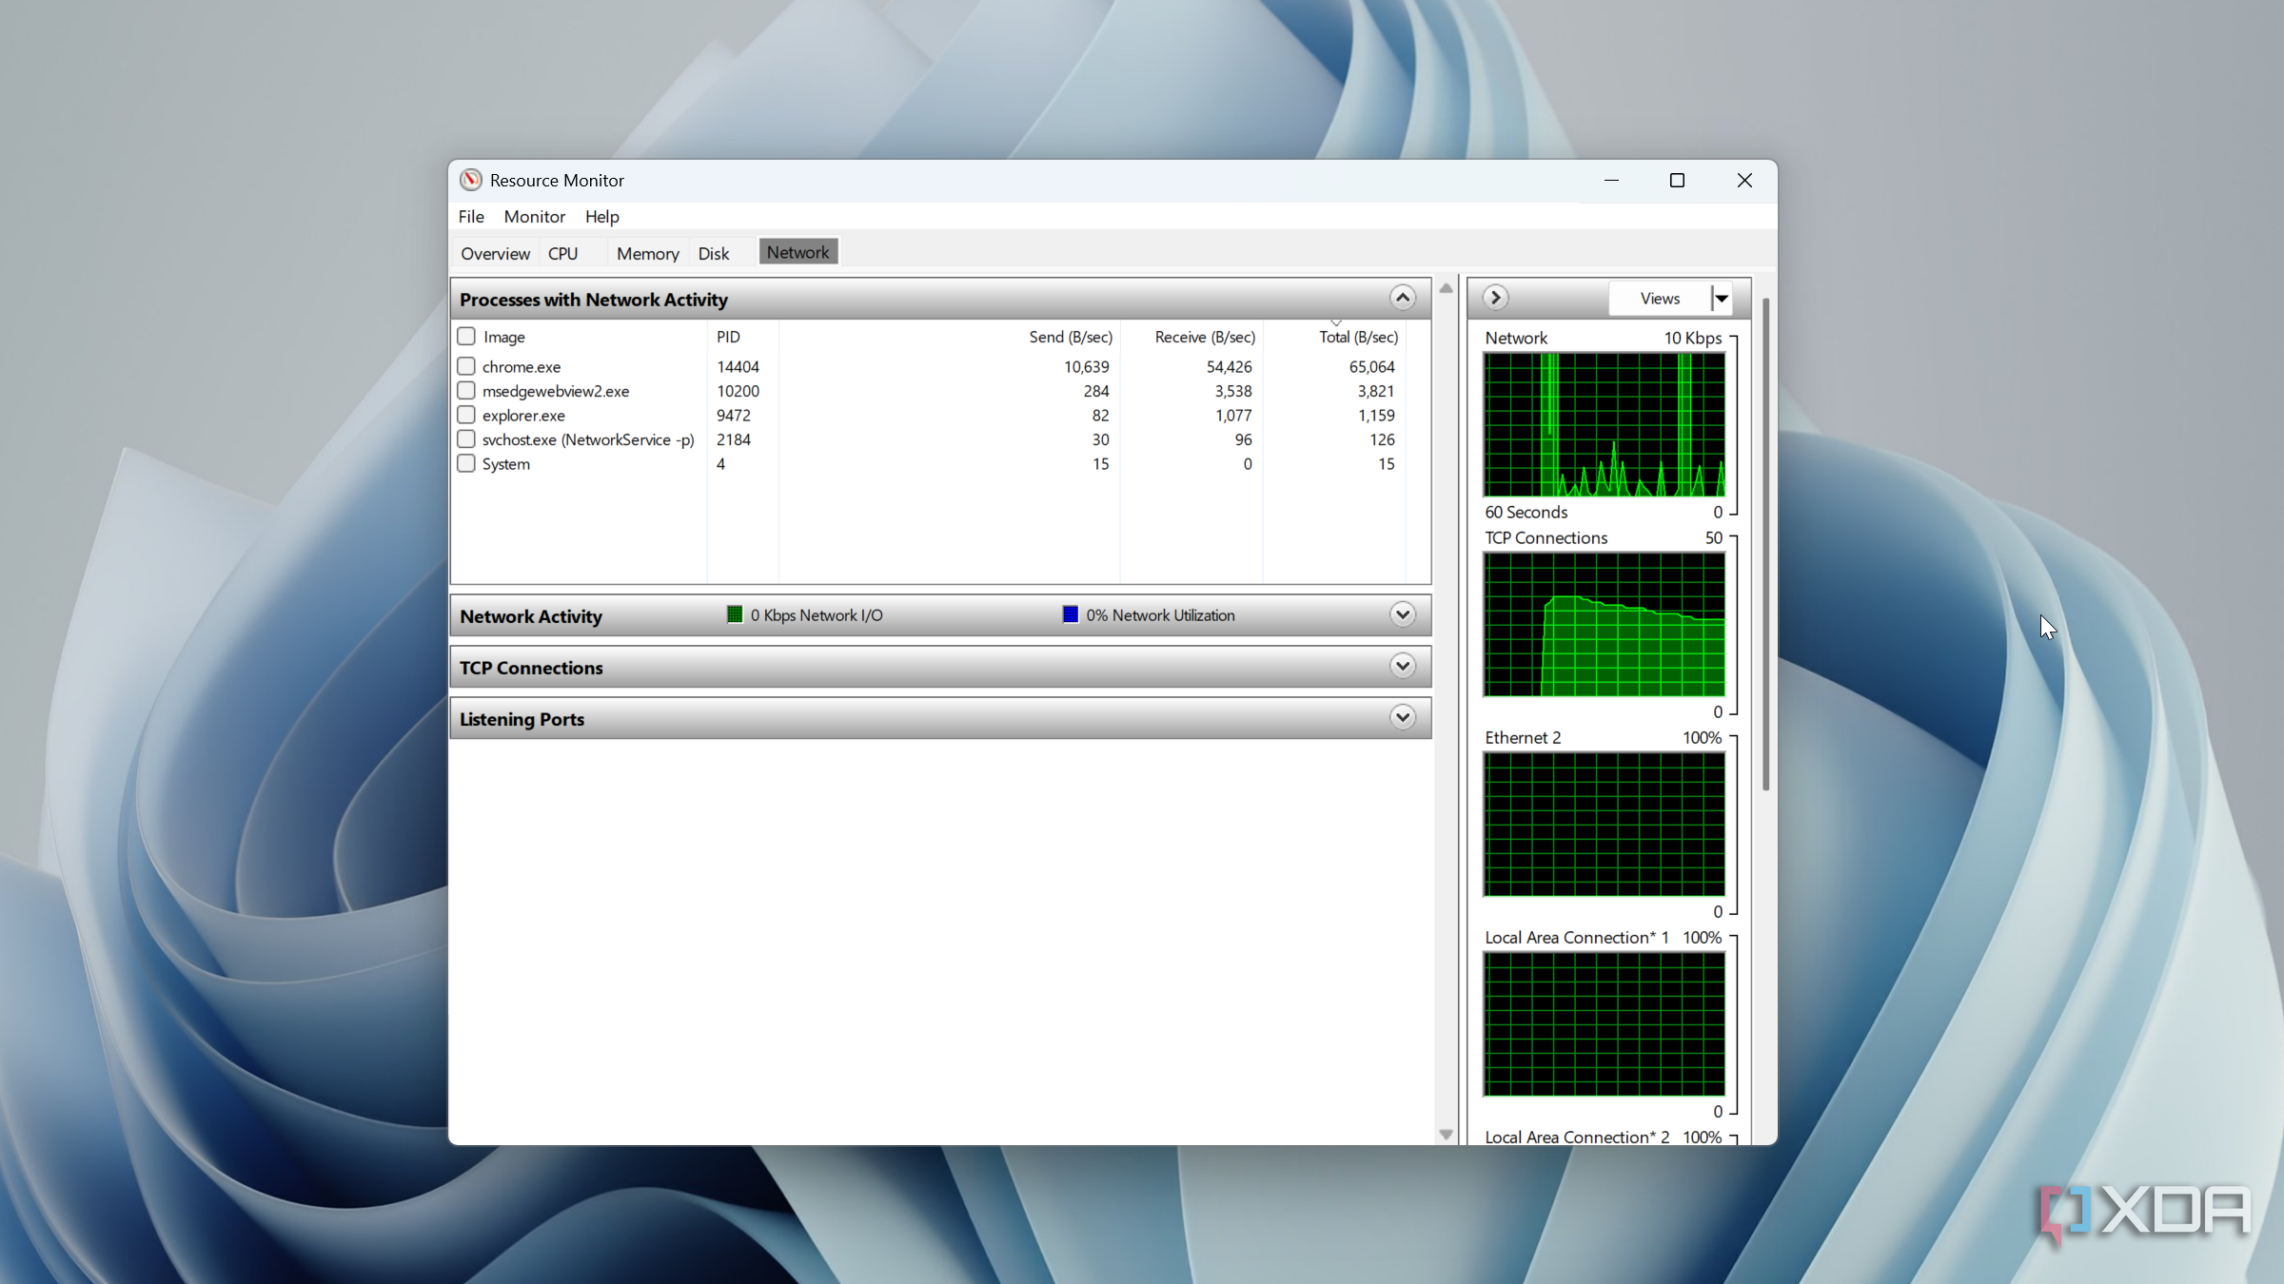
Task: Switch to the Disk tab
Action: (x=714, y=254)
